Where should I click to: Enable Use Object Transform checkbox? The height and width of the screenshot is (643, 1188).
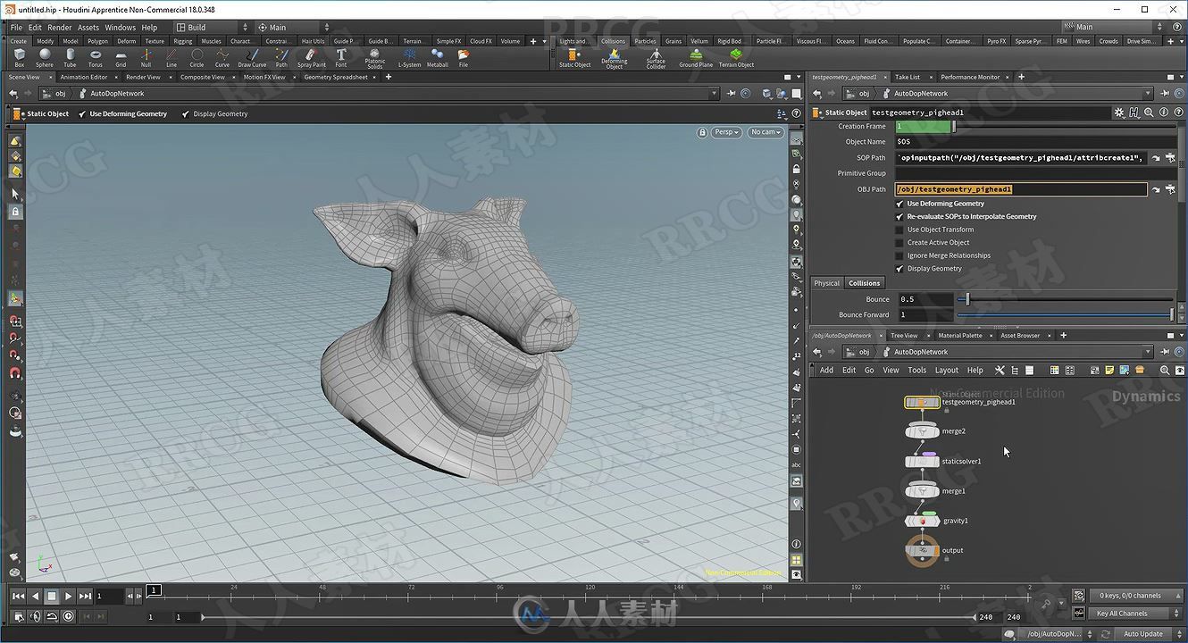[899, 230]
